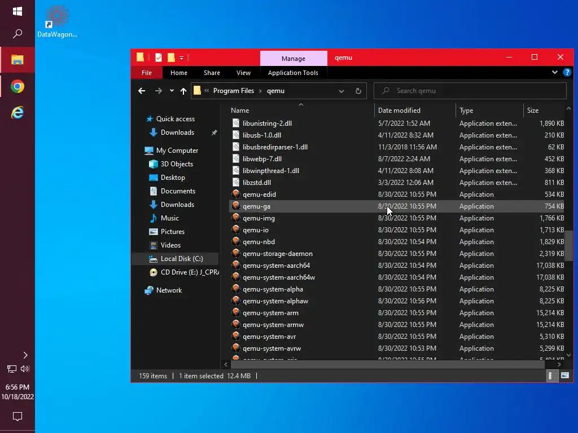Click the New Folder icon in the quick access toolbar
Screen dimensions: 578x433
[171, 58]
